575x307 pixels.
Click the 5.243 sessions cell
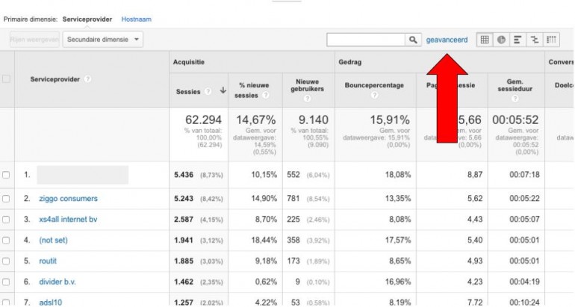[x=184, y=199]
